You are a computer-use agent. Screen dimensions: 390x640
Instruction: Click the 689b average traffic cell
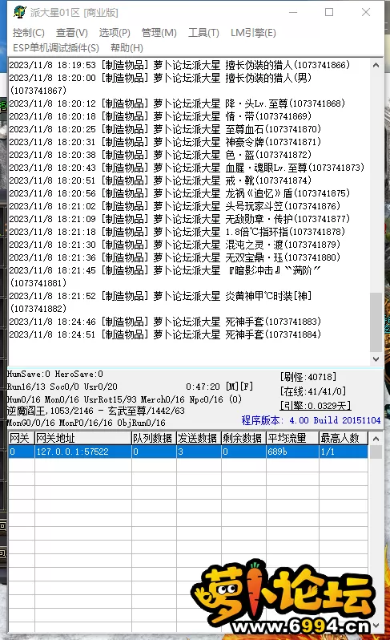(x=292, y=452)
